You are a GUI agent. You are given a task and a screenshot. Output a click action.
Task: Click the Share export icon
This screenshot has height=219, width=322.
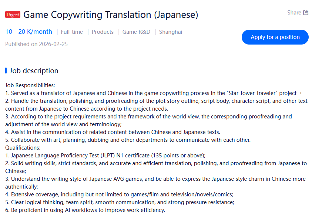tap(306, 13)
